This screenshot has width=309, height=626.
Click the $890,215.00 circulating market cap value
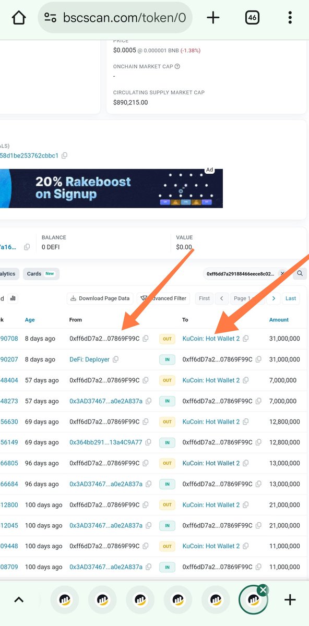pyautogui.click(x=130, y=103)
